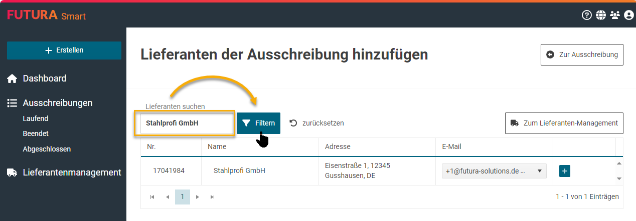The height and width of the screenshot is (221, 636).
Task: Open the user group icon
Action: click(x=615, y=15)
